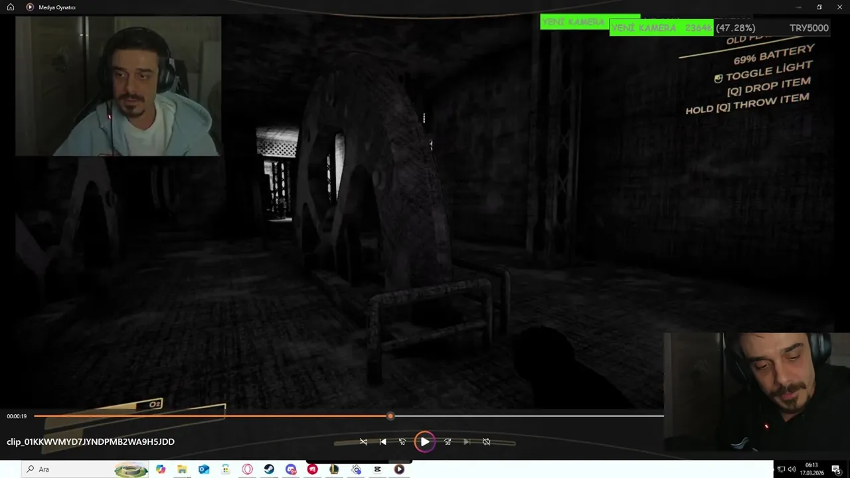
Task: Open the network status tray icon
Action: 781,469
